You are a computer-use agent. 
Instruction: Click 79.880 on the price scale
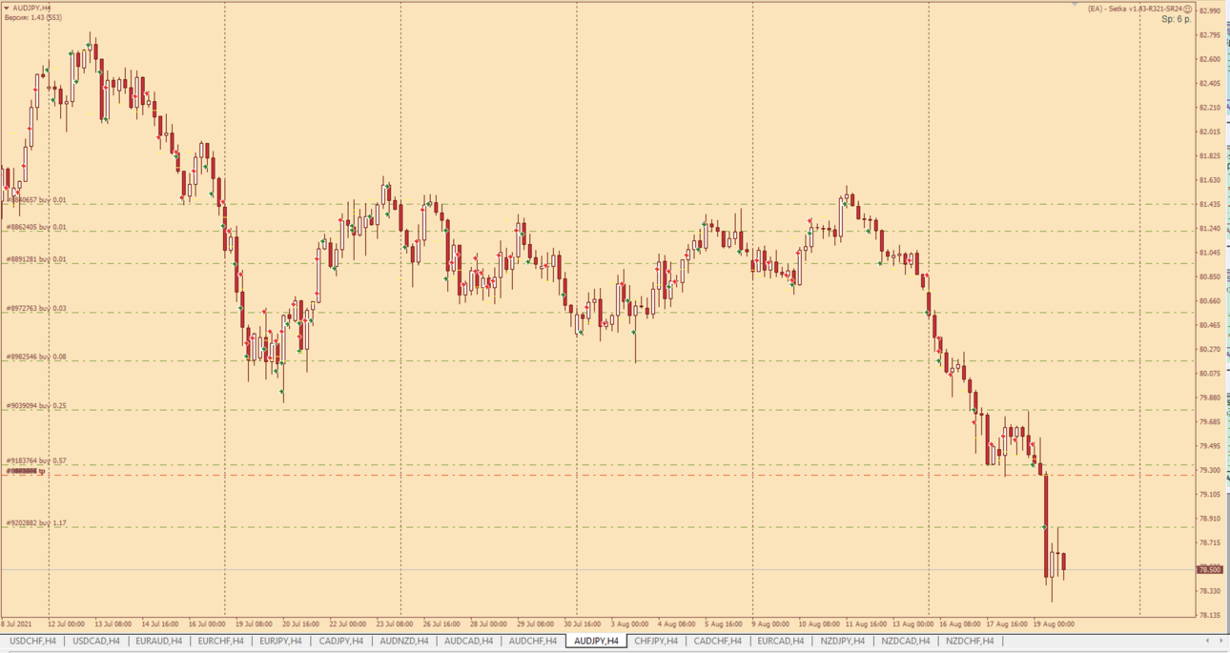pos(1210,398)
